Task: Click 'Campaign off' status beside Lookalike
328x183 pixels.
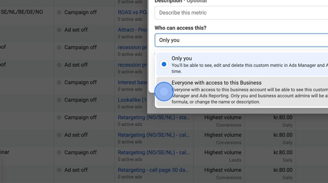Action: tap(80, 100)
